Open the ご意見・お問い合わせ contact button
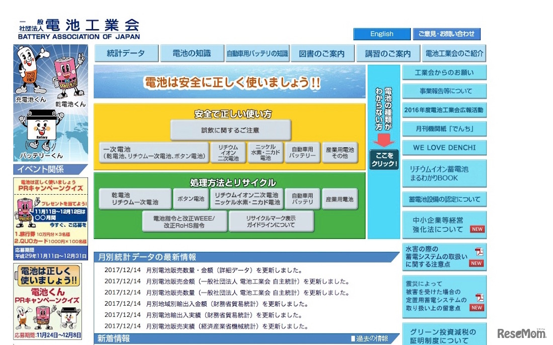 (x=446, y=34)
